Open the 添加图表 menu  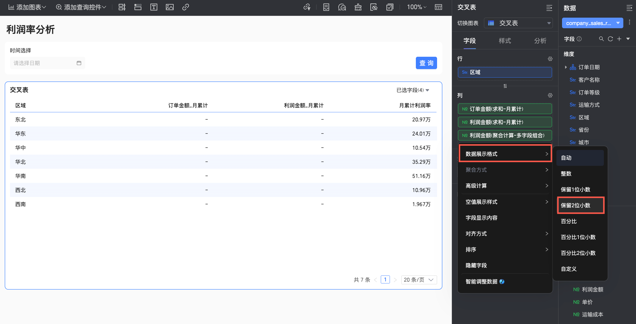[x=27, y=7]
